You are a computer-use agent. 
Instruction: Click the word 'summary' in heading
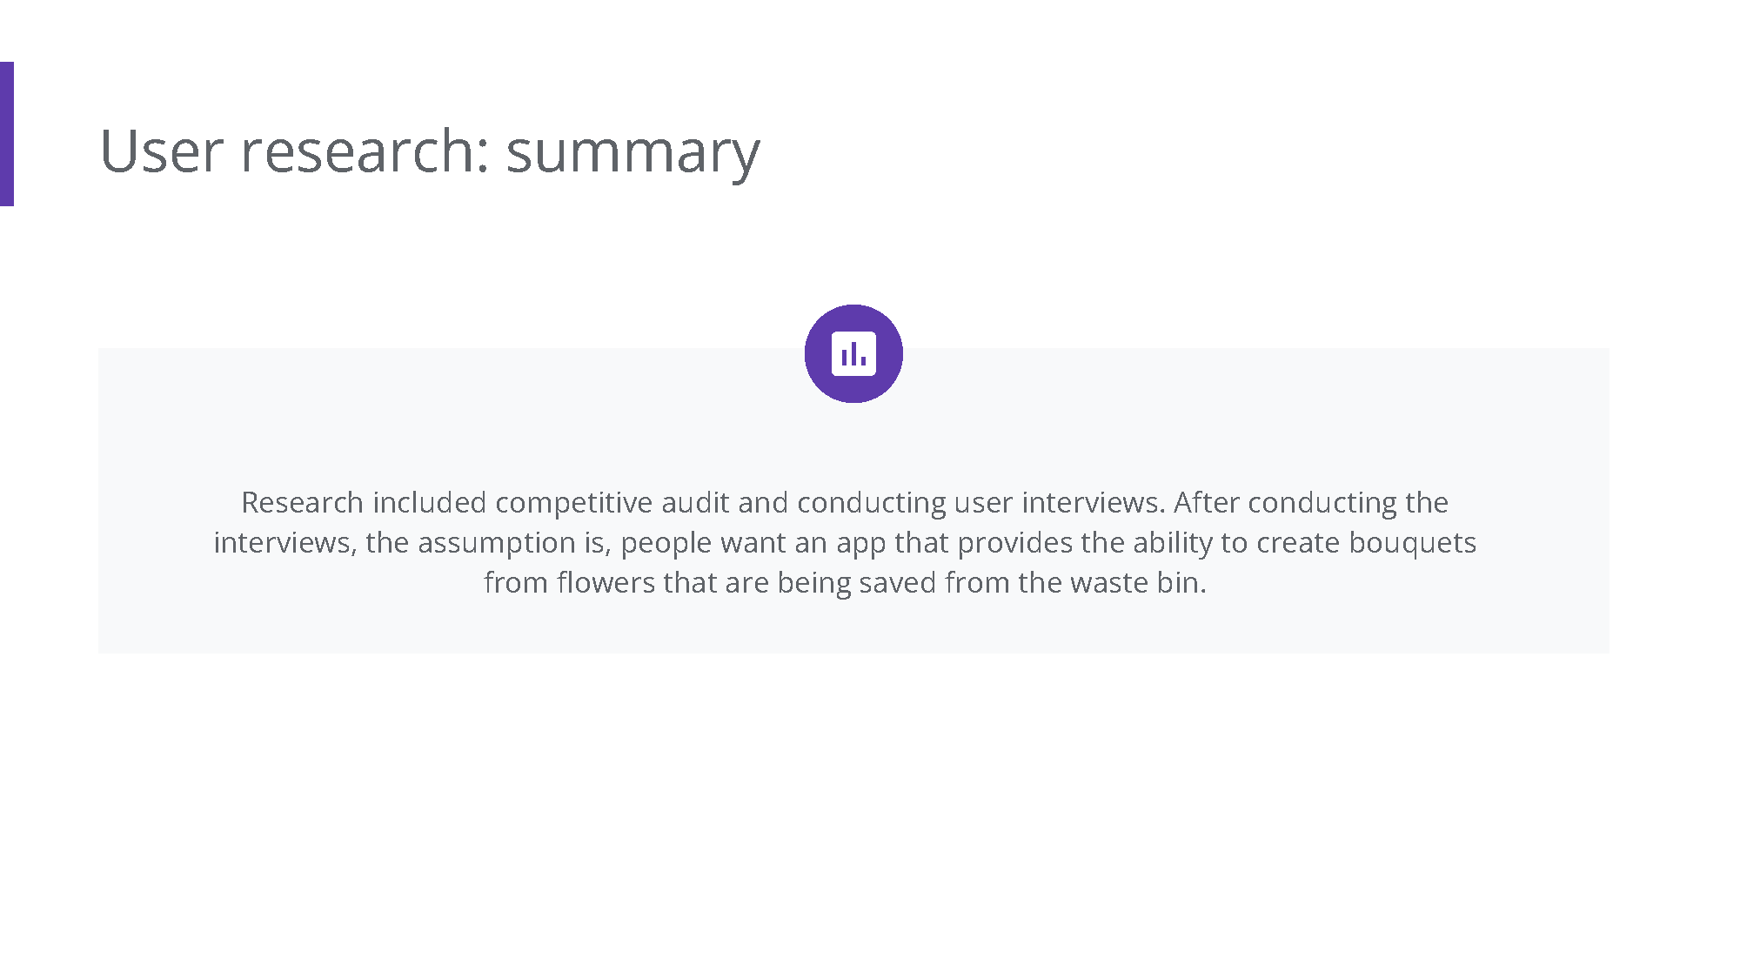[632, 151]
